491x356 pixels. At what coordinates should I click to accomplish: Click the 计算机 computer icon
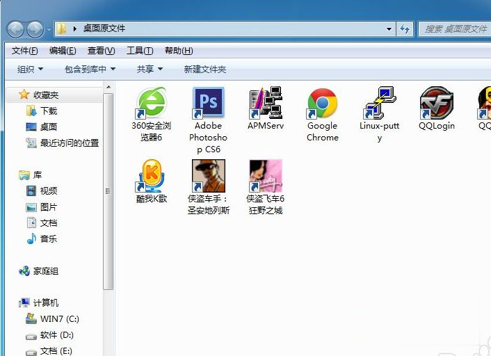24,302
